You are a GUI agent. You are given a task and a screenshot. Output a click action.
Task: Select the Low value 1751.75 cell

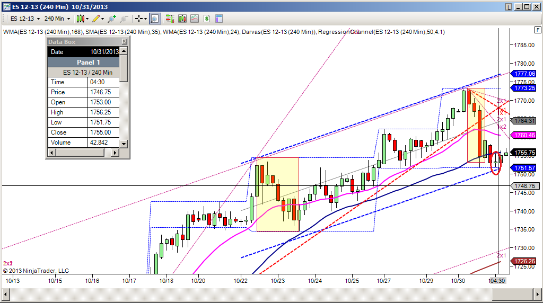pos(103,122)
